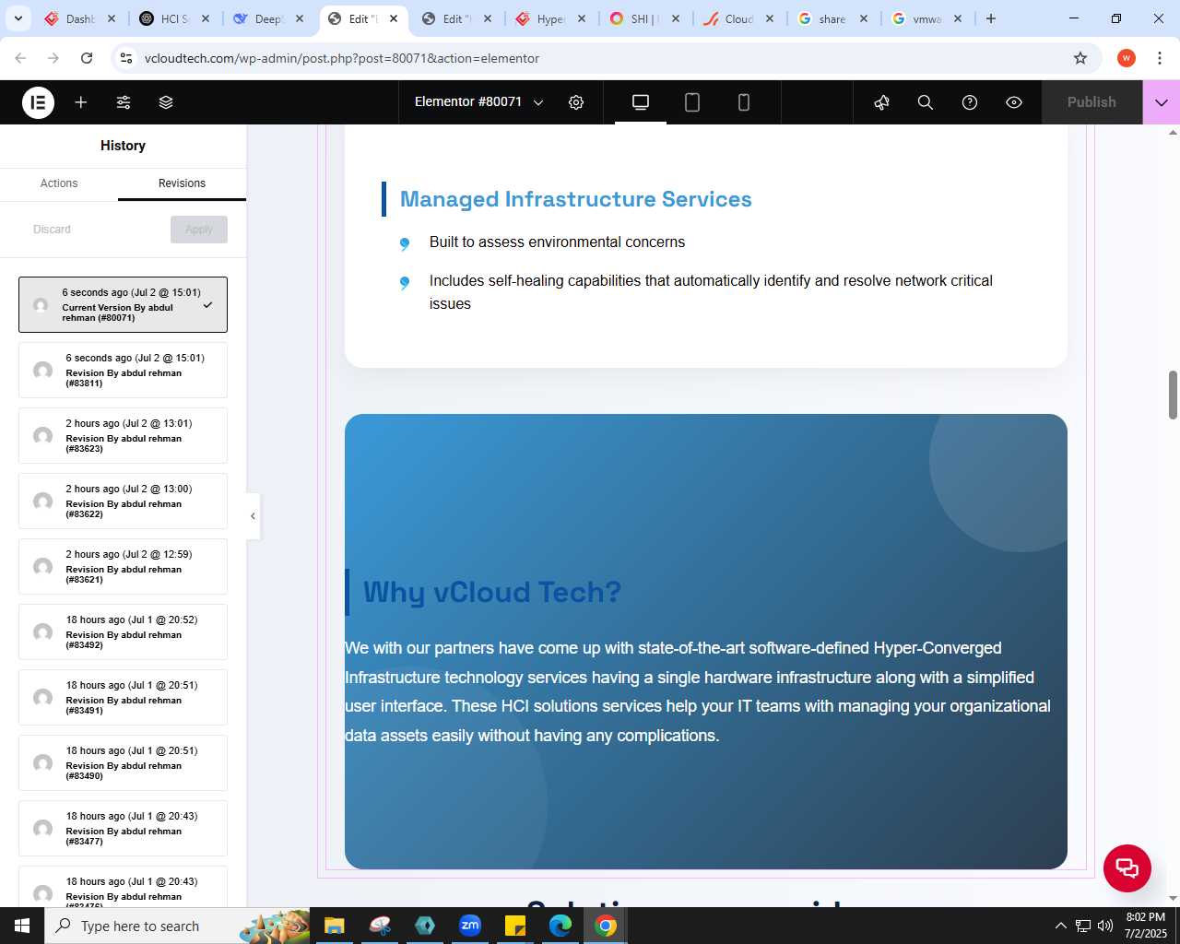This screenshot has width=1180, height=944.
Task: Open What's New megaphone icon
Action: 881,102
